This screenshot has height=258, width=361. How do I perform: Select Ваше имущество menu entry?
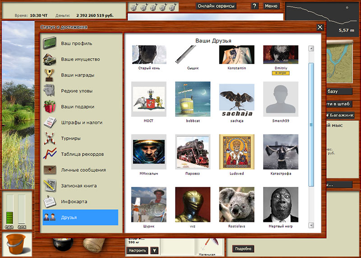[x=80, y=59]
